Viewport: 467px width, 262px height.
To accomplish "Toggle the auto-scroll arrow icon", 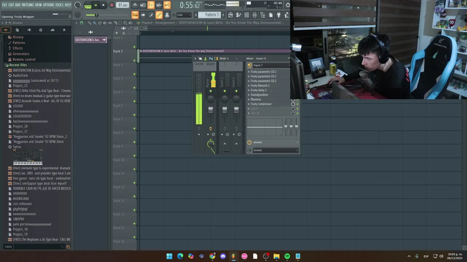I will 143,15.
